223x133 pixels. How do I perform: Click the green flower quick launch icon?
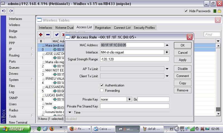(39, 129)
